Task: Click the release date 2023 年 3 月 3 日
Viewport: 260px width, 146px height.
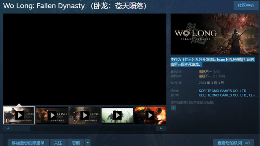Action: click(211, 83)
